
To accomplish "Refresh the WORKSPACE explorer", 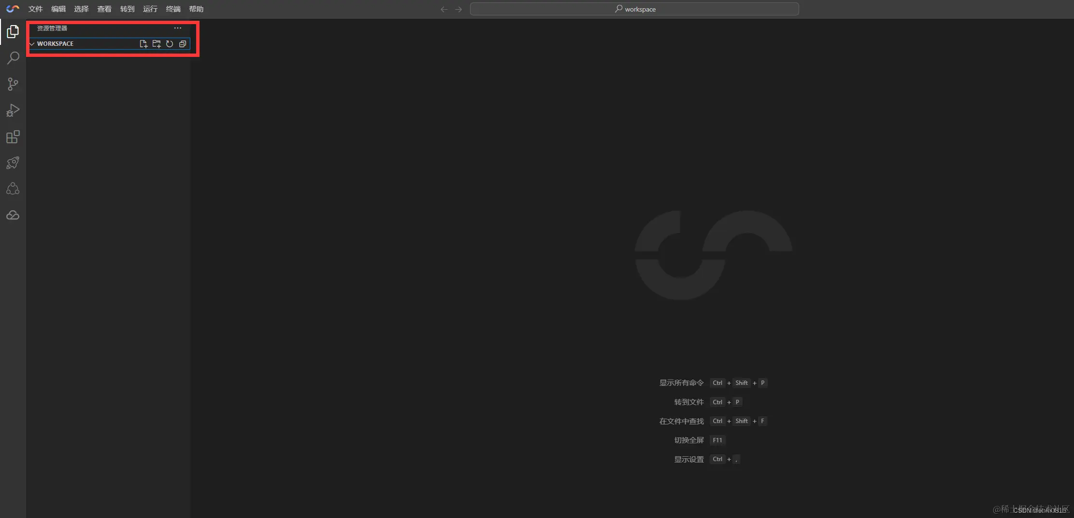I will click(170, 44).
